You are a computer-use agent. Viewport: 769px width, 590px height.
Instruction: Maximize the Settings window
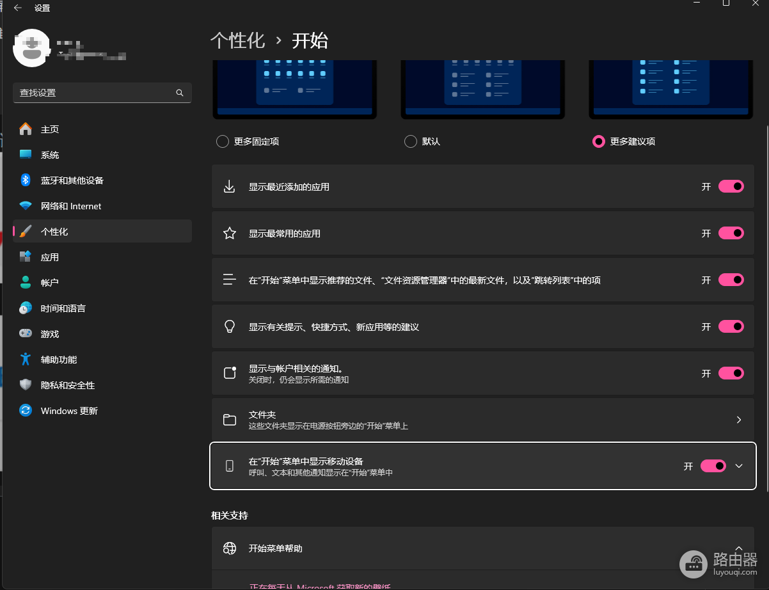[x=726, y=3]
